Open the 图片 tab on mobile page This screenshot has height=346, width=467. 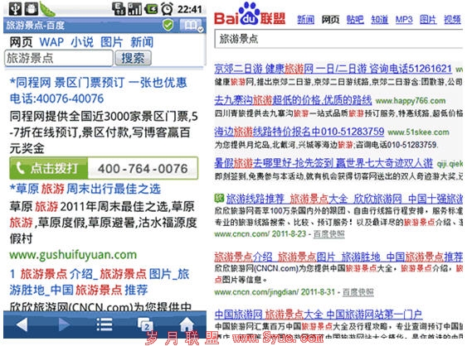pyautogui.click(x=112, y=42)
